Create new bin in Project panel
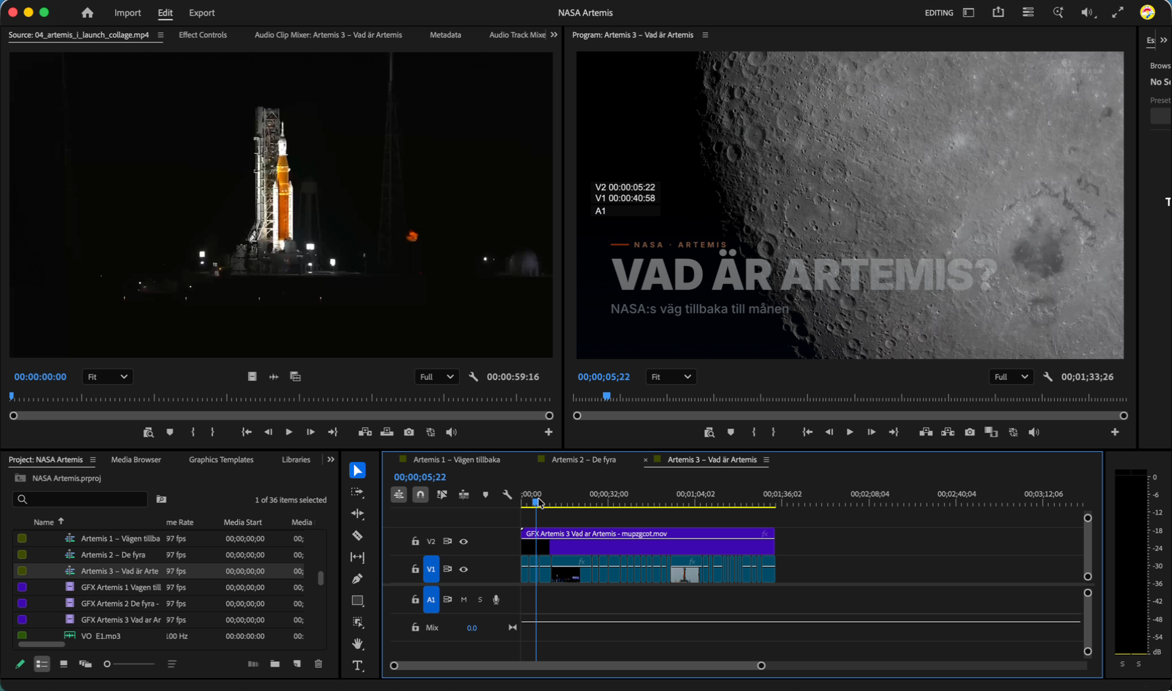The image size is (1172, 691). tap(275, 664)
